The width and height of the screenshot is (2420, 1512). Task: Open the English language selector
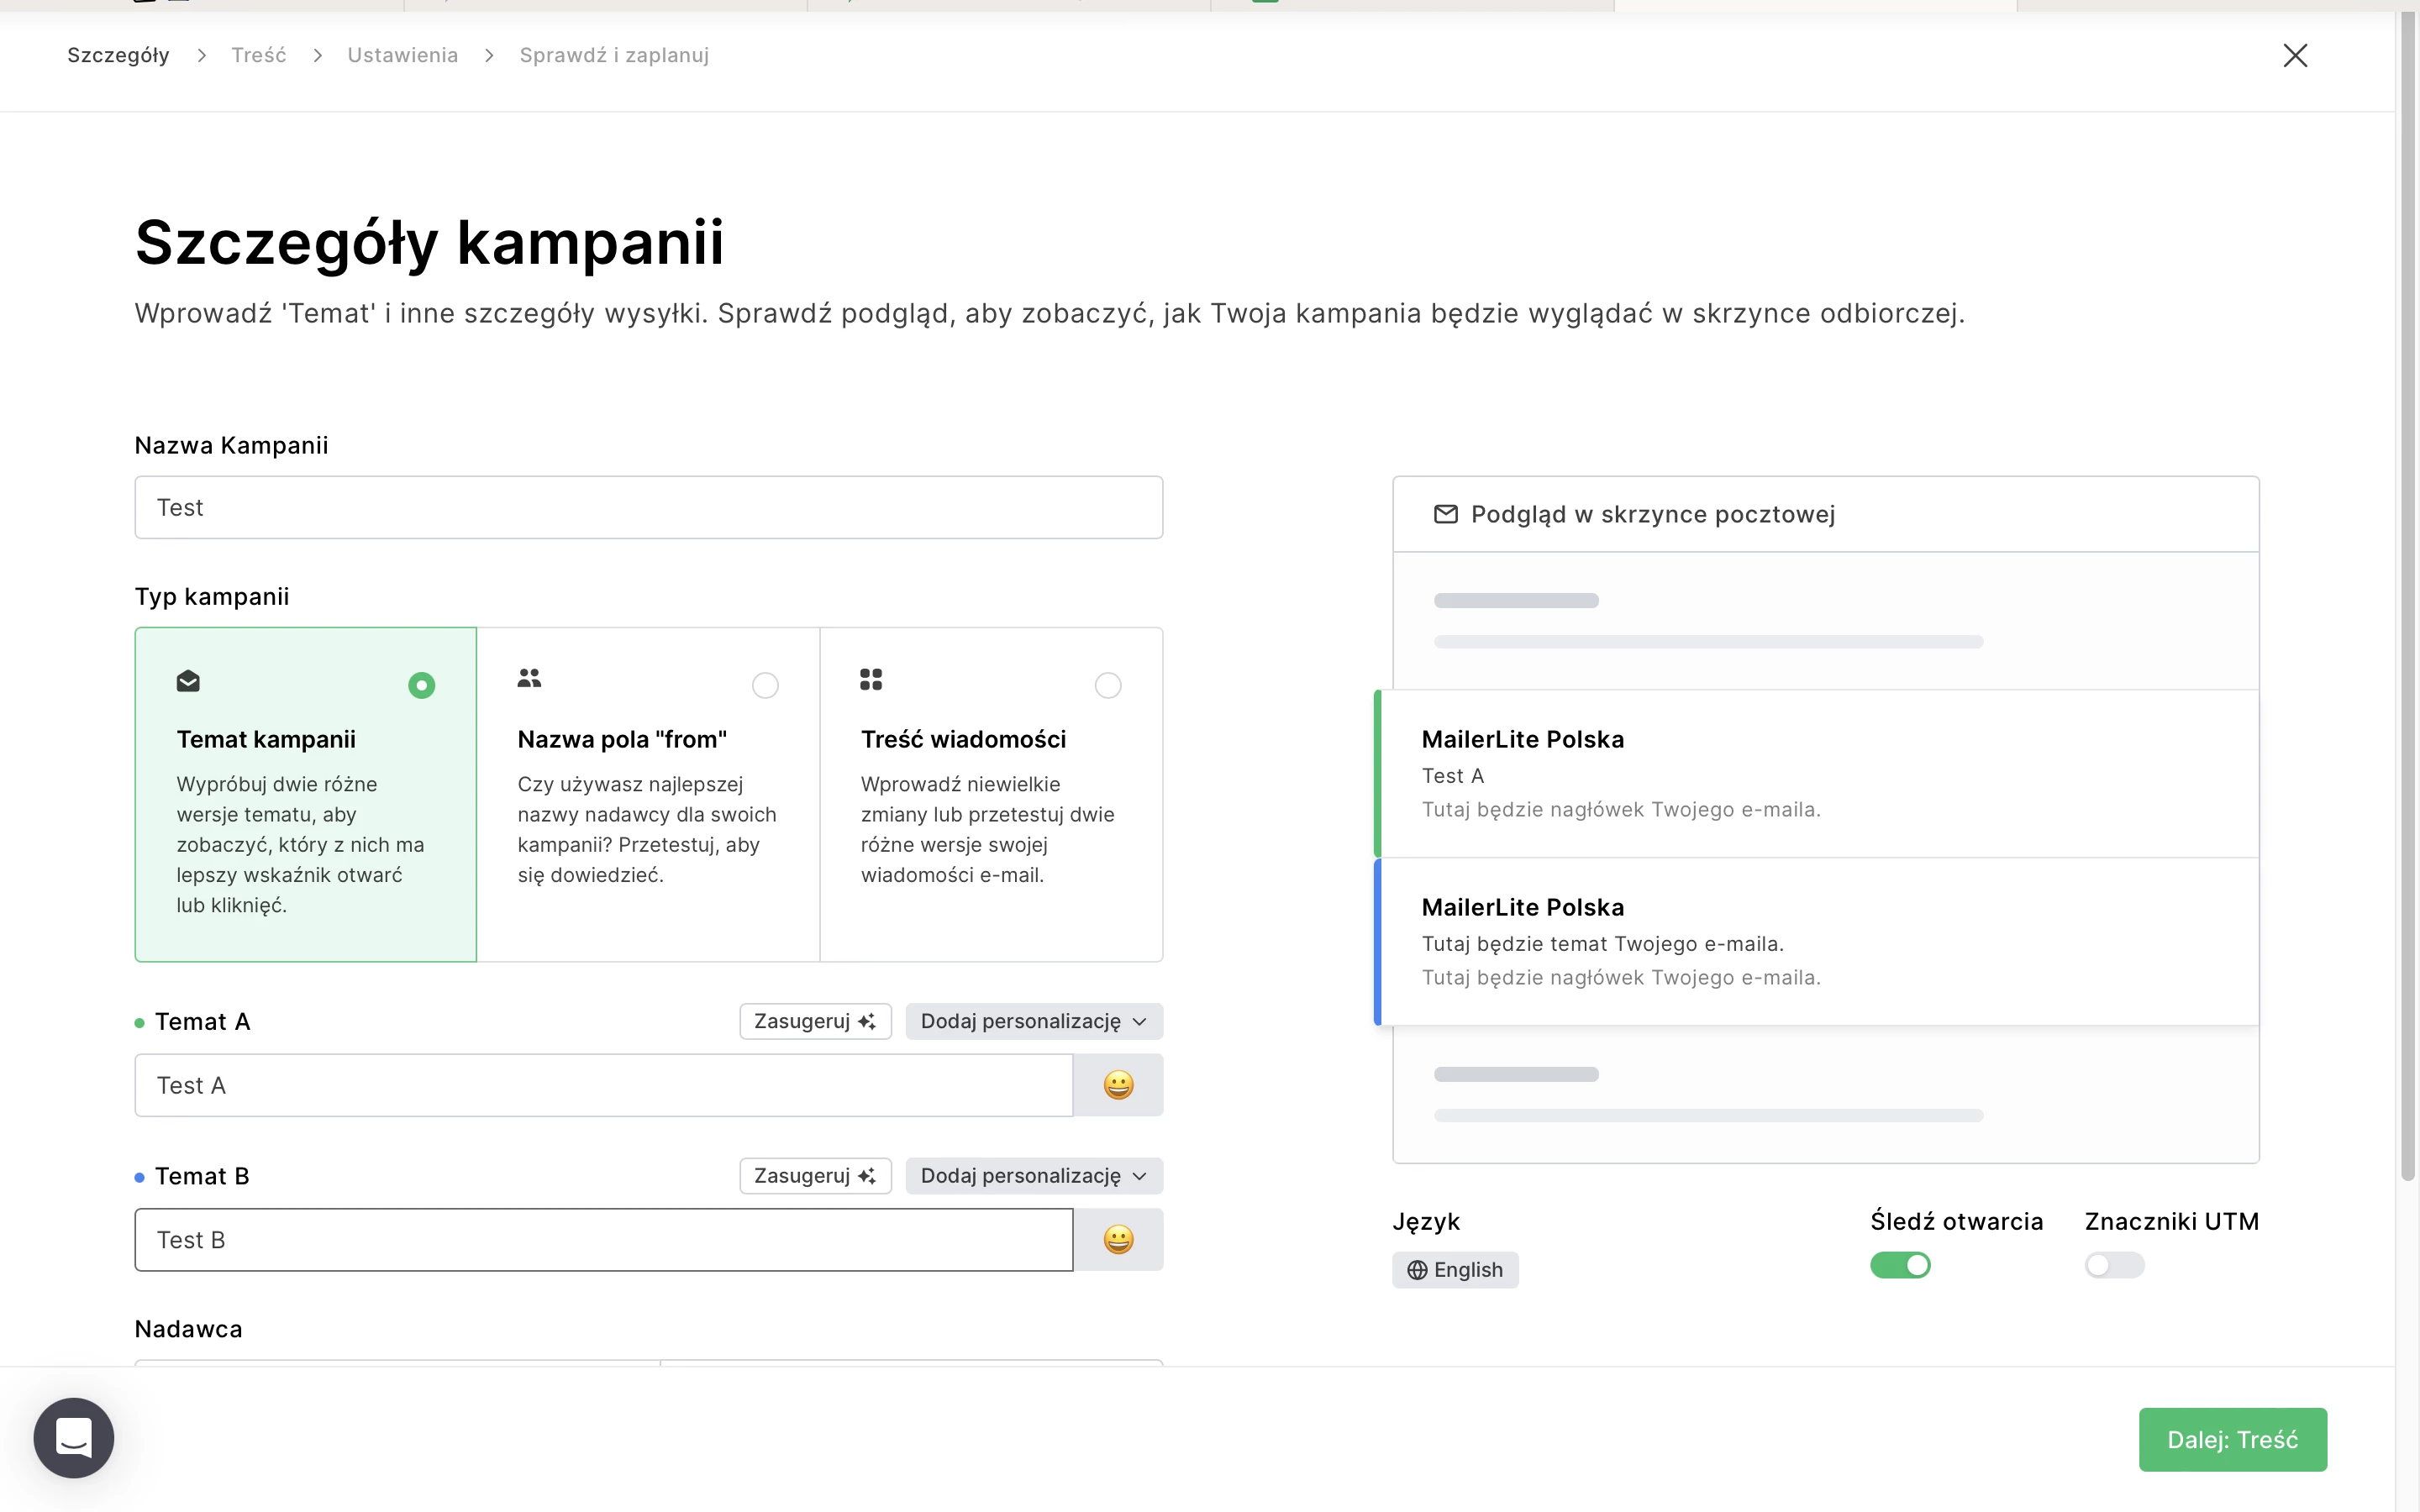coord(1455,1270)
